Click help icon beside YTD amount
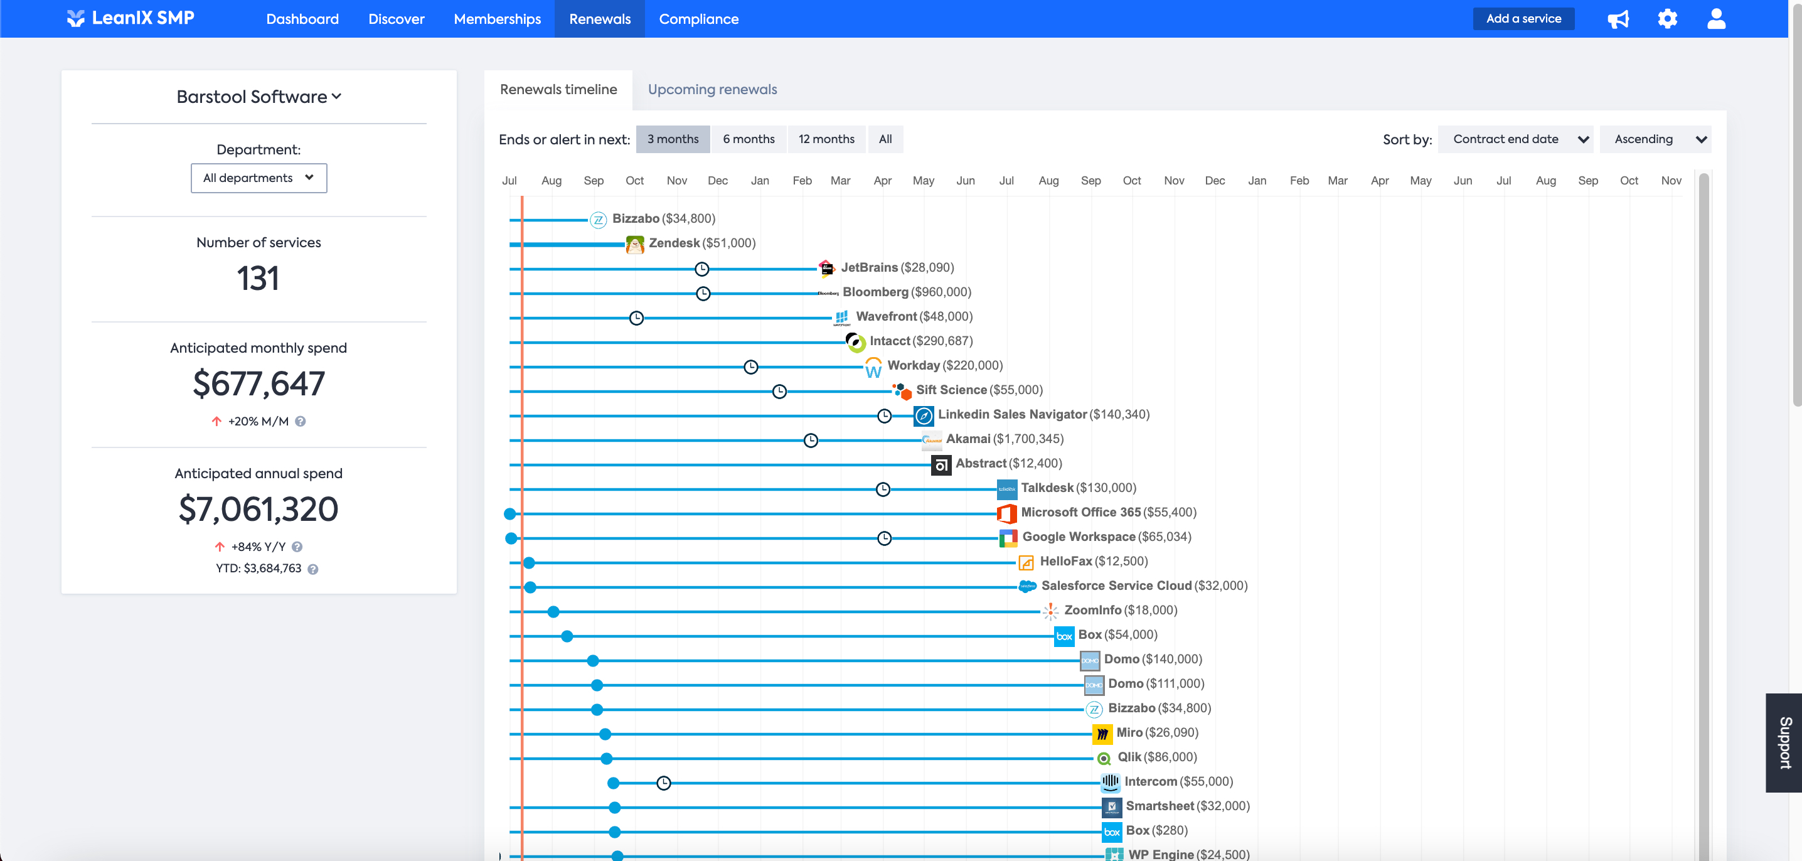This screenshot has width=1802, height=861. [312, 569]
